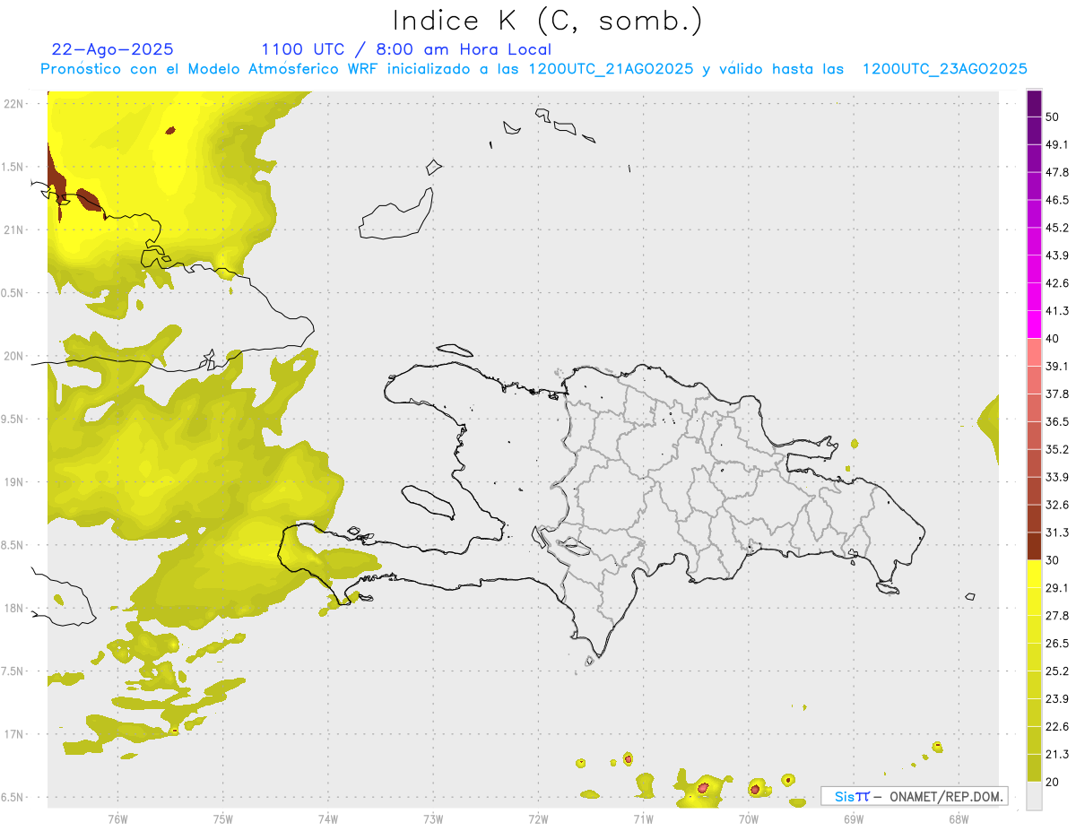Click the '74W' longitude label
The height and width of the screenshot is (831, 1076).
pyautogui.click(x=328, y=819)
